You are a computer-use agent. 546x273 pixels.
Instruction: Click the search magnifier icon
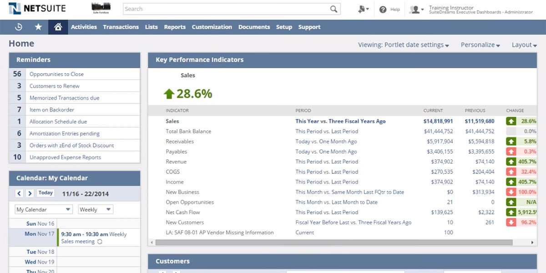[x=334, y=9]
